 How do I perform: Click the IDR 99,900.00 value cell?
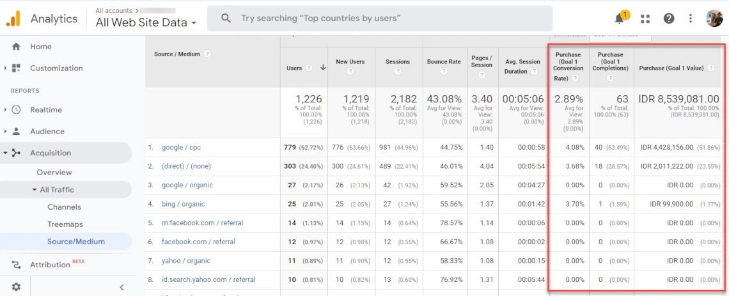pos(671,204)
